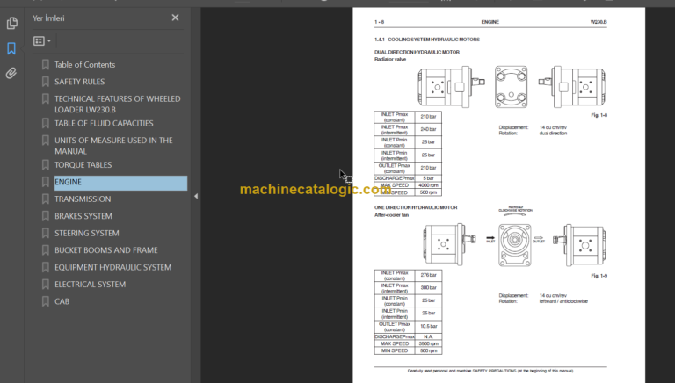Click bookmark icon beside EQUIPMENT HYDRAULIC SYSTEM
Viewport: 675px width, 383px height.
(45, 267)
